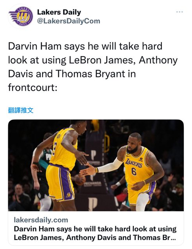This screenshot has width=192, height=249.
Task: Click the P logo on the basket stanchion
Action: coord(93,155)
